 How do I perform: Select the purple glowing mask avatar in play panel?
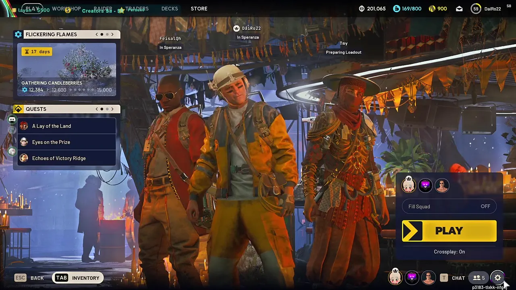click(x=425, y=185)
